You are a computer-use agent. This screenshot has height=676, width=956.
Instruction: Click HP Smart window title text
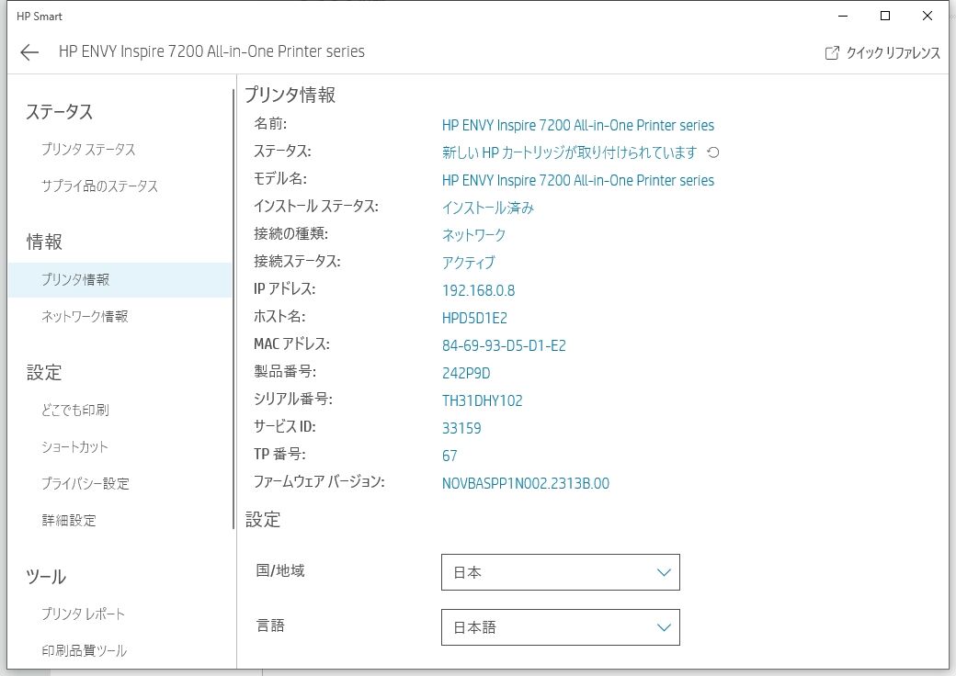point(39,17)
